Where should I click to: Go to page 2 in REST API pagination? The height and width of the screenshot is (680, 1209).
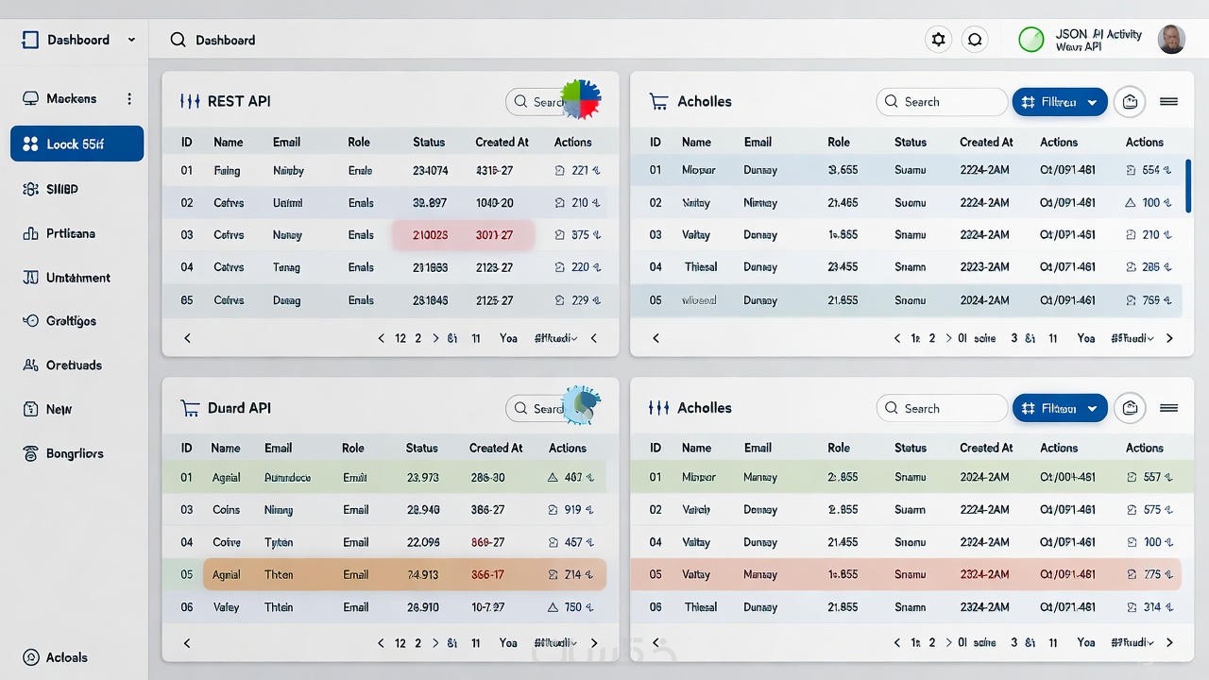[x=417, y=338]
